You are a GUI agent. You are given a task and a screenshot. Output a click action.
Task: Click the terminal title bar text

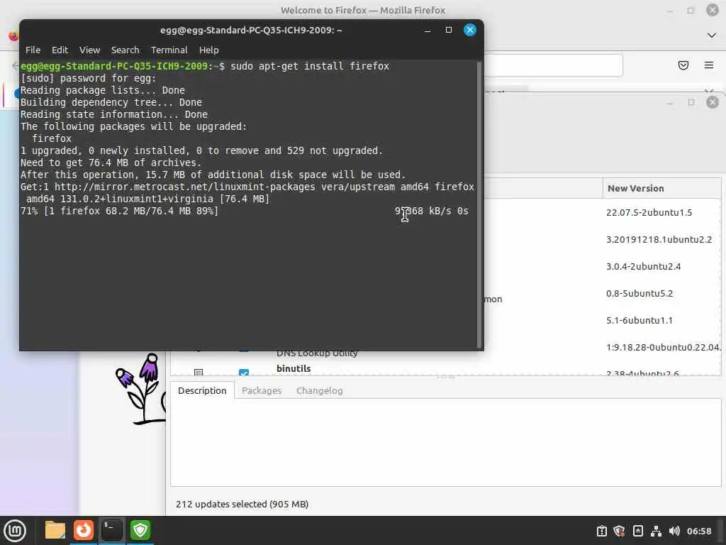point(251,30)
